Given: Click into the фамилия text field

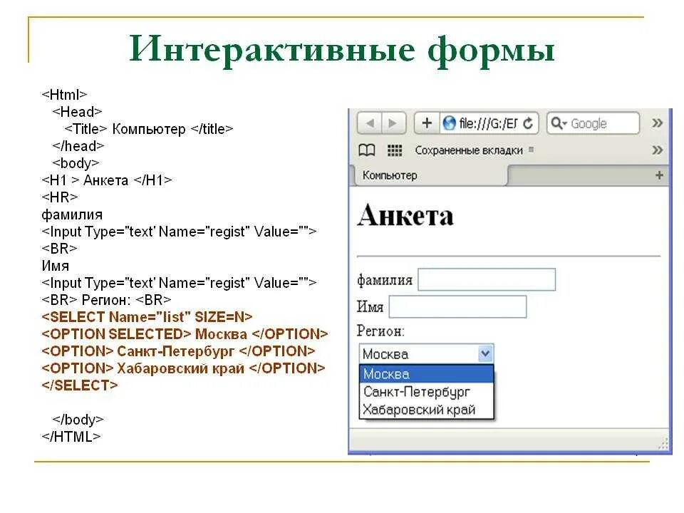Looking at the screenshot, I should click(487, 279).
